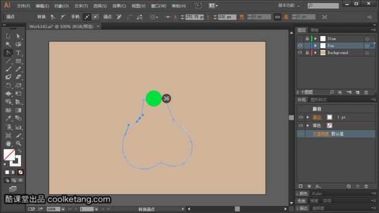Toggle fill attribute visibility in Appearance

point(301,126)
